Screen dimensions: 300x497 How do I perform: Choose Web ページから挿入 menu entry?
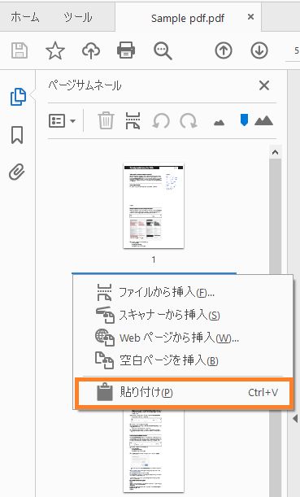pos(183,338)
